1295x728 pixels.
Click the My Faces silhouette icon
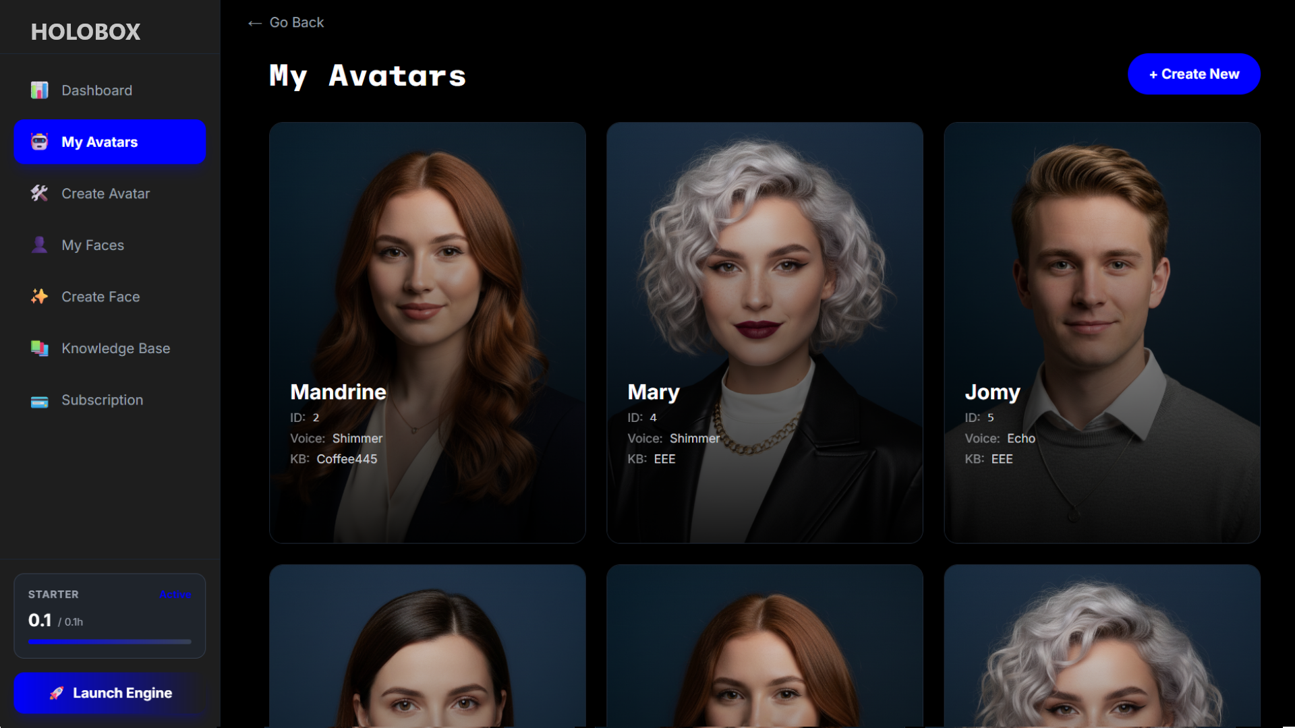39,245
